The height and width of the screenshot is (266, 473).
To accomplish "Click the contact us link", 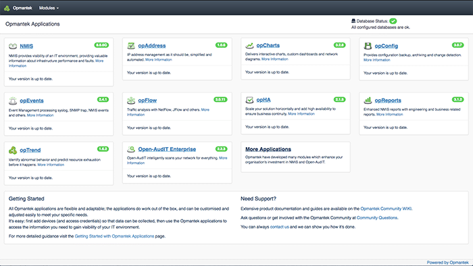I will point(279,227).
